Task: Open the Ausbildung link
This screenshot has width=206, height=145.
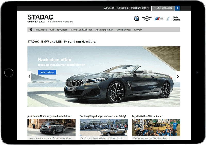Action: tap(123, 8)
